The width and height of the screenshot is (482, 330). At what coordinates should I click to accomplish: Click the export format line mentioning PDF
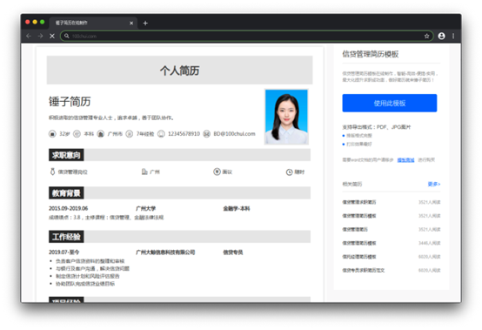376,127
